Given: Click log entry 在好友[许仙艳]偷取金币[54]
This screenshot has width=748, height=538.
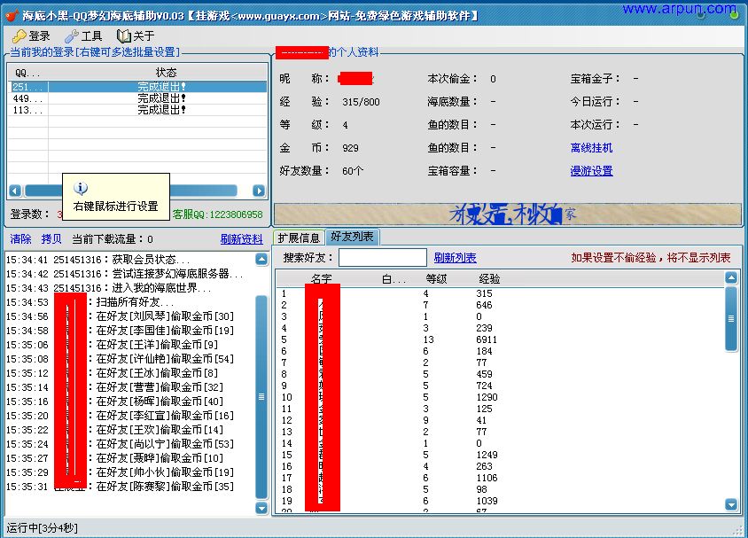Looking at the screenshot, I should 165,359.
